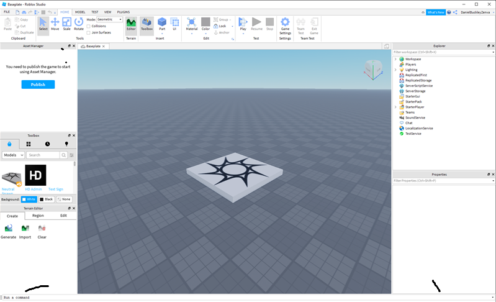Screen dimensions: 496x302
Task: Set Toolbox background to Black
Action: coord(46,199)
